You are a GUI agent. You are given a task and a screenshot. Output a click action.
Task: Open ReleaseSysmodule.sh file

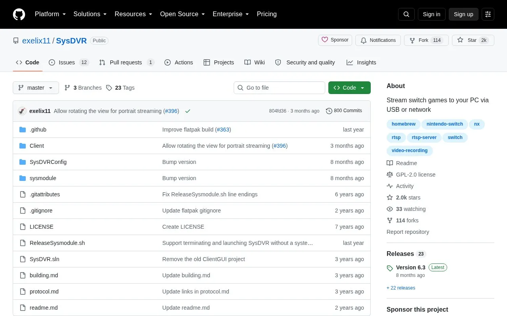coord(57,243)
